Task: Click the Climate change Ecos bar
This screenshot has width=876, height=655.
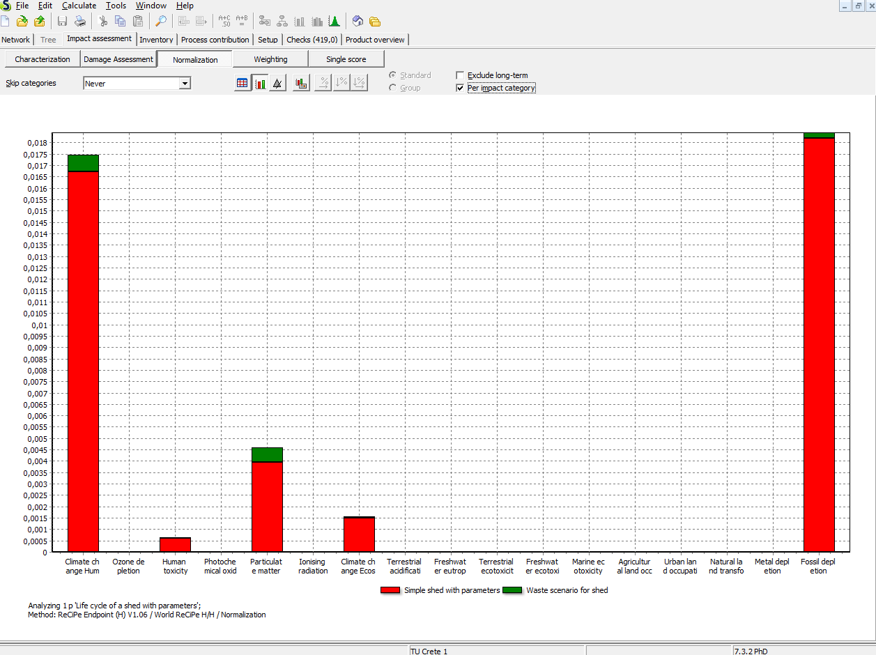Action: [x=359, y=535]
